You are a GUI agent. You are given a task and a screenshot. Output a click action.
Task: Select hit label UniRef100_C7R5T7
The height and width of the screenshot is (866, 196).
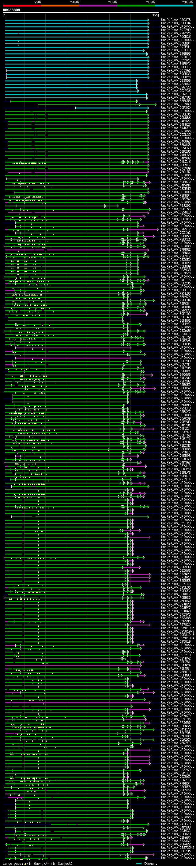176,229
